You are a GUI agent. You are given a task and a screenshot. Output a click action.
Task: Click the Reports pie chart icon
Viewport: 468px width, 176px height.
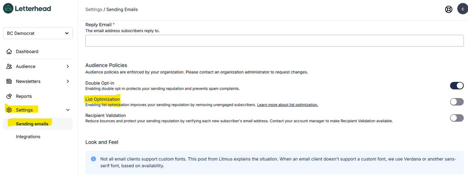(9, 96)
